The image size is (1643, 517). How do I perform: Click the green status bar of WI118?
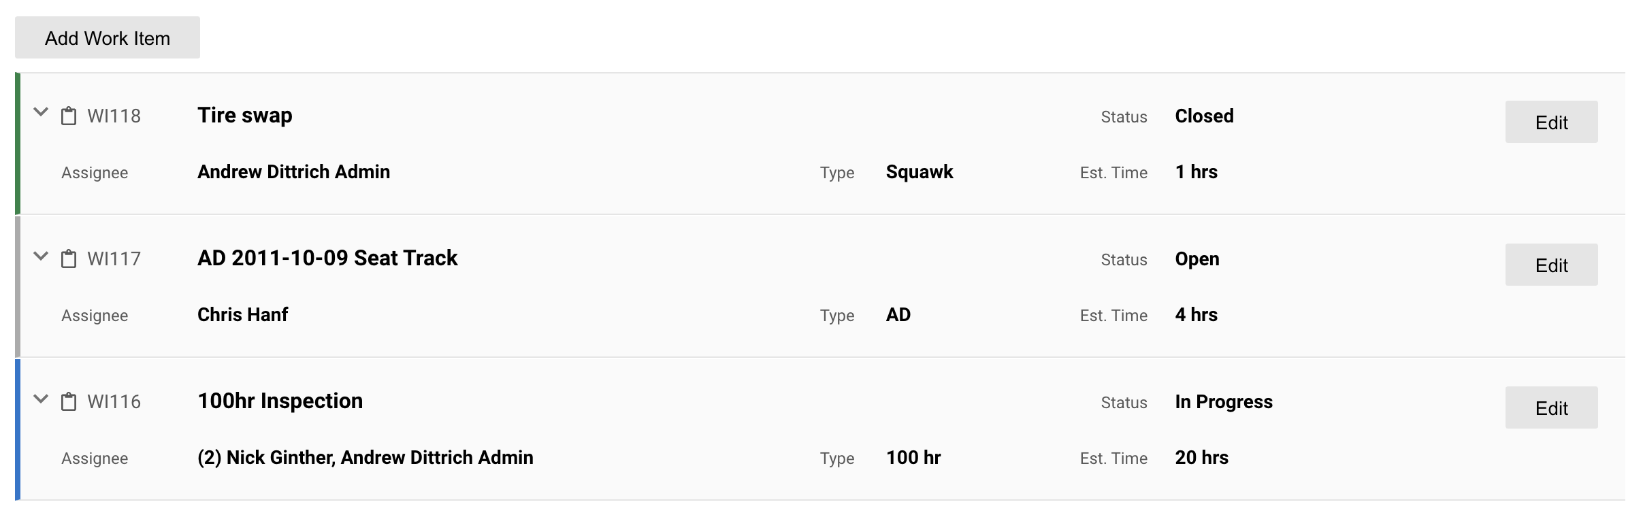(x=18, y=144)
